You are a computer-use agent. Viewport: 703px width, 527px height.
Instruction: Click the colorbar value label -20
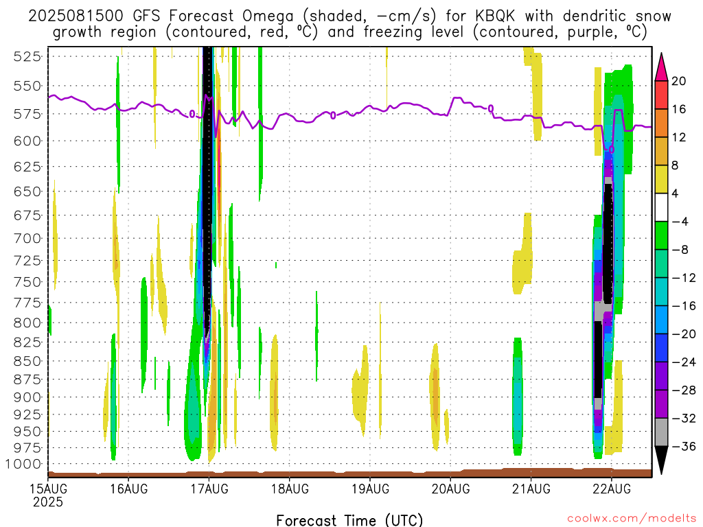click(684, 334)
